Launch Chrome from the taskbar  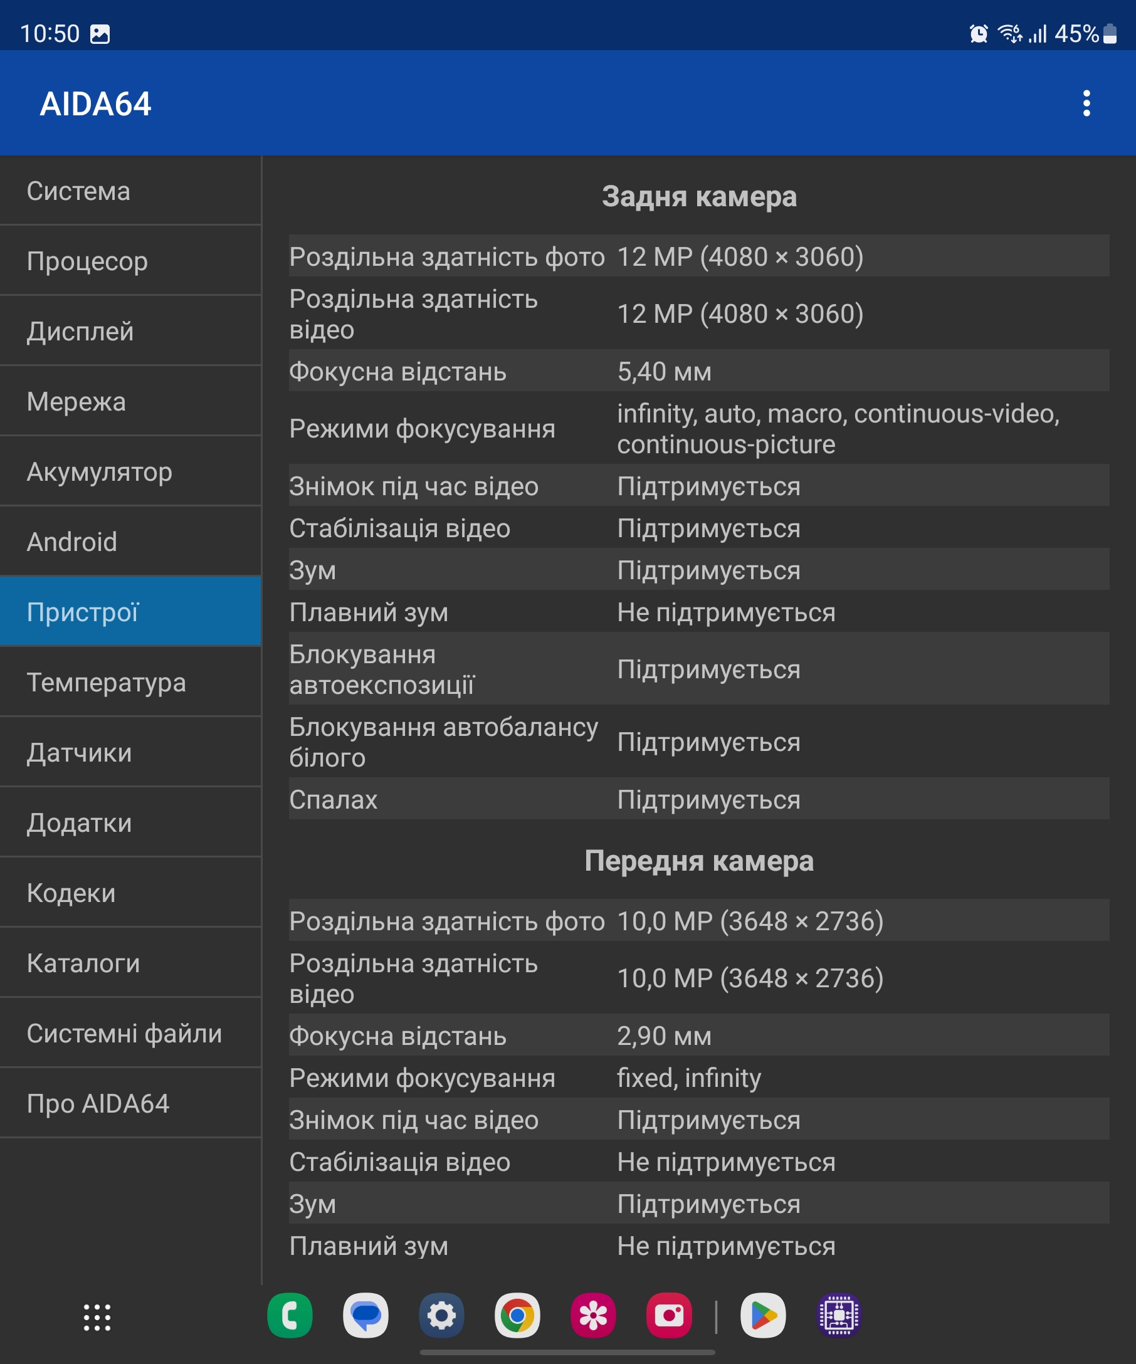click(517, 1316)
